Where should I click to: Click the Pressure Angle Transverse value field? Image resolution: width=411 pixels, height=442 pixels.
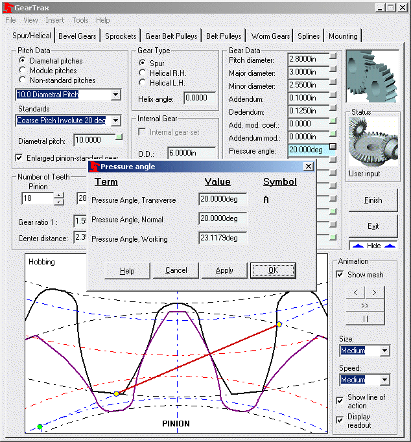tap(223, 199)
